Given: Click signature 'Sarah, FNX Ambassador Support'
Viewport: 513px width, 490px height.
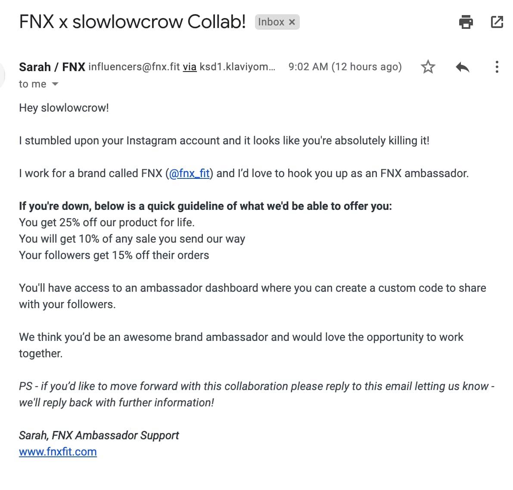Looking at the screenshot, I should click(99, 435).
